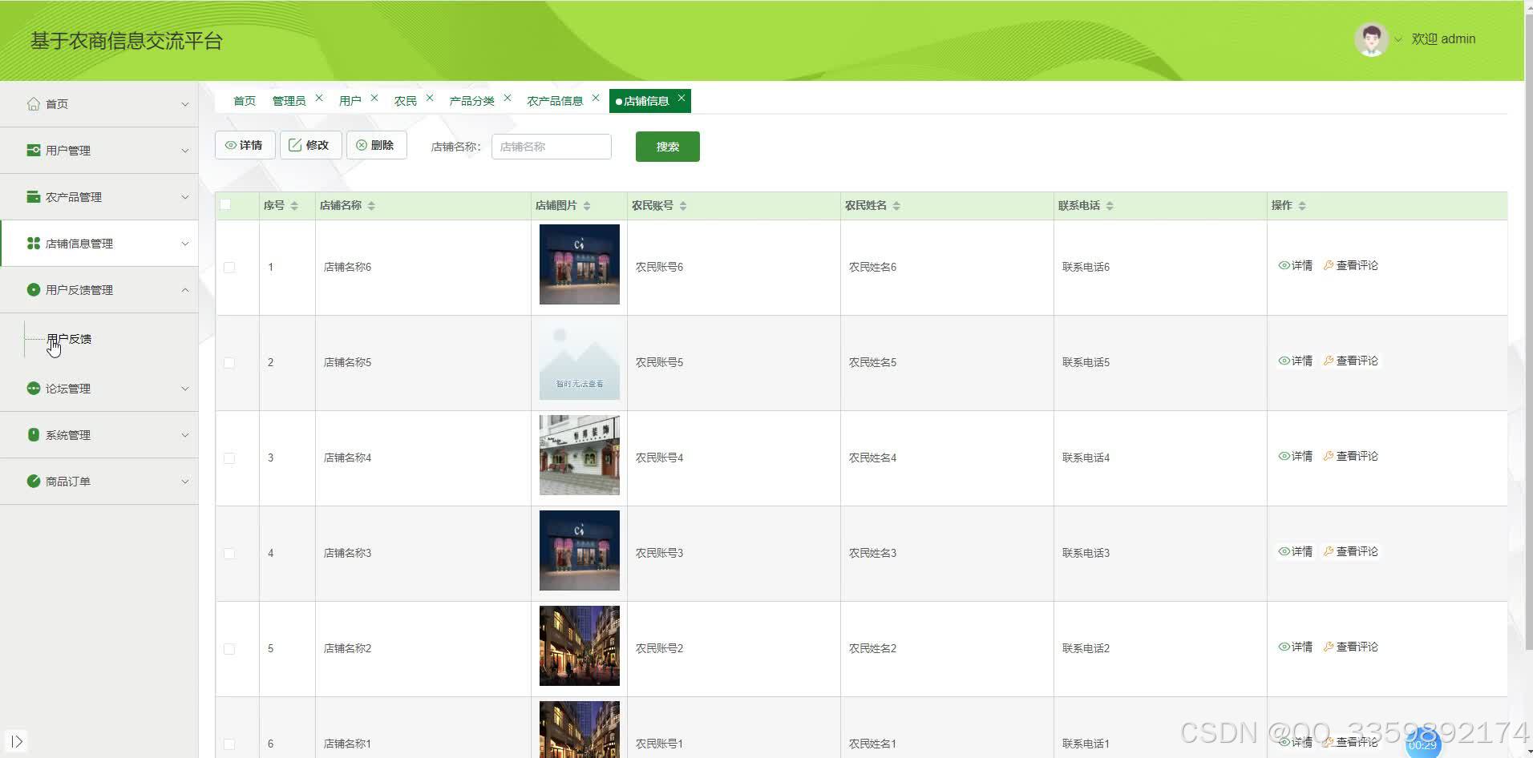Screen dimensions: 1533x758
Task: Expand the 用户管理 menu chevron
Action: tap(185, 151)
